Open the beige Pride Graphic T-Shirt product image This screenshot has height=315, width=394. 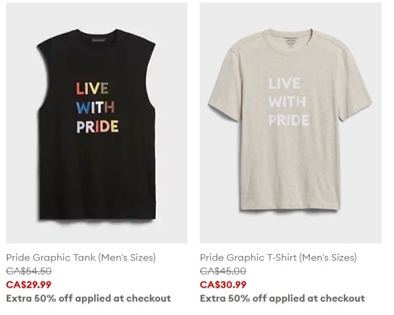(291, 123)
